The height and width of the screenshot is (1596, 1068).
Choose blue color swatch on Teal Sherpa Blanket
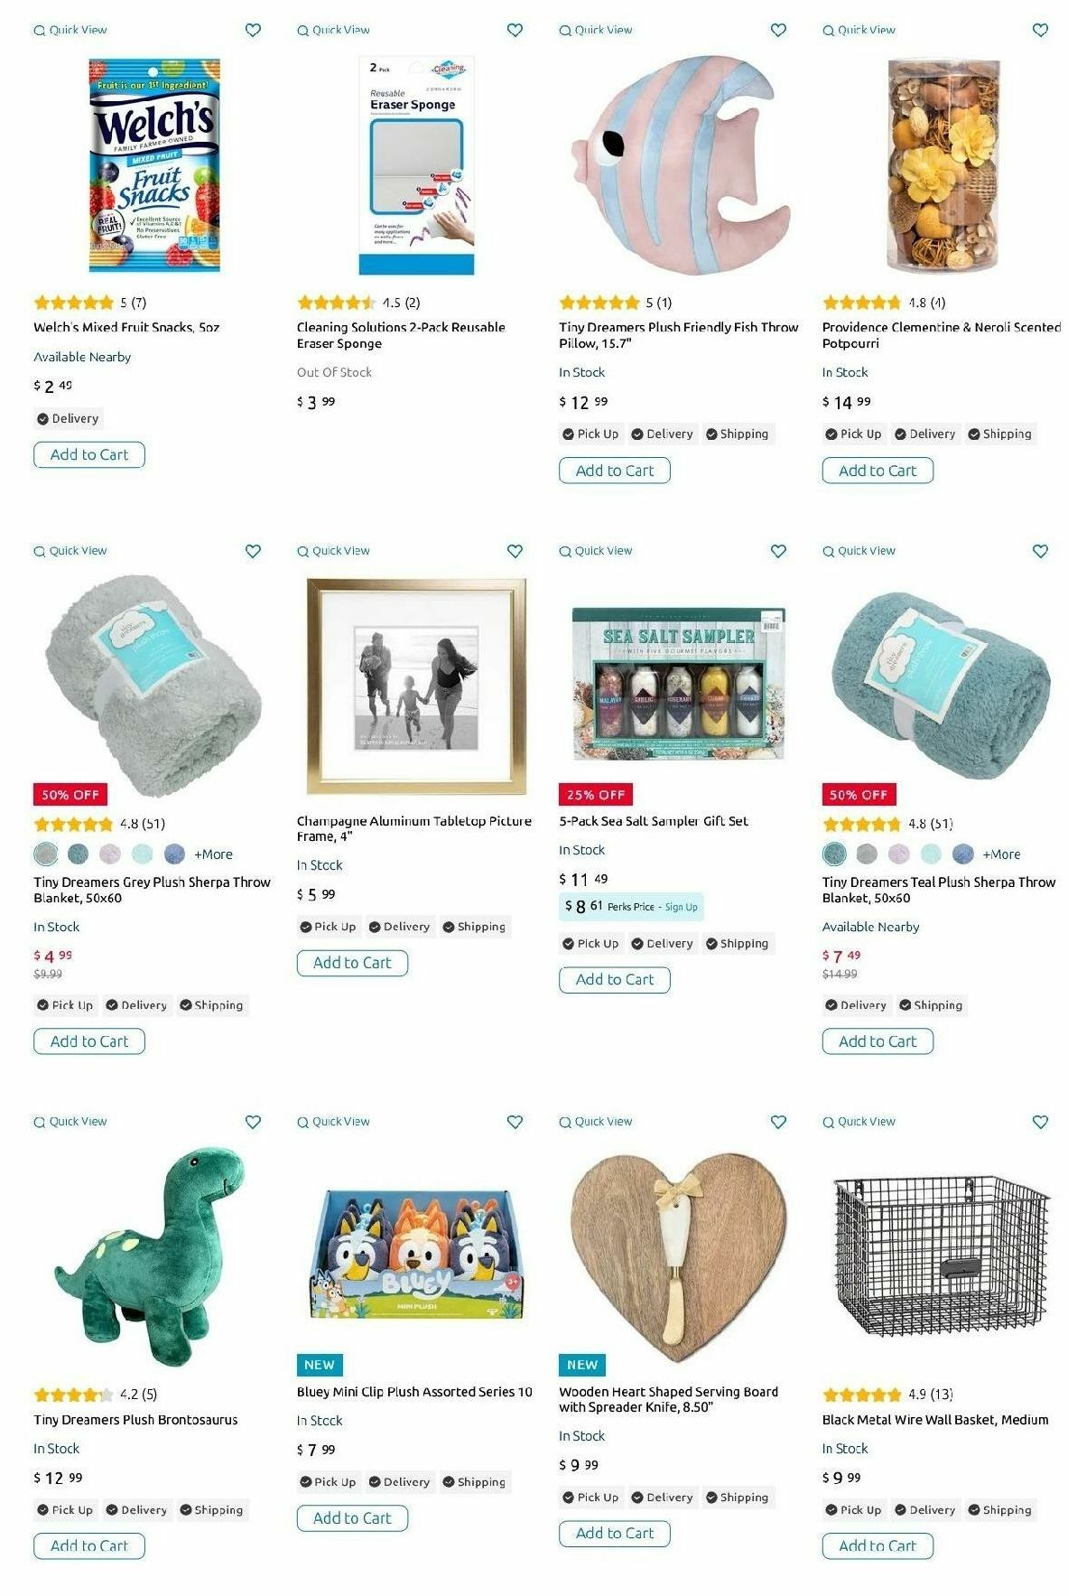(x=963, y=854)
